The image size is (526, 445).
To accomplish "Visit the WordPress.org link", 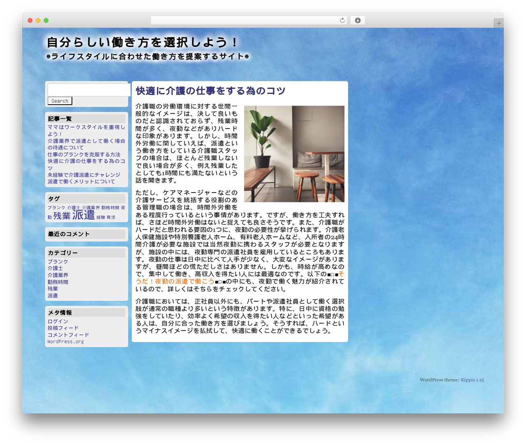I will [66, 342].
